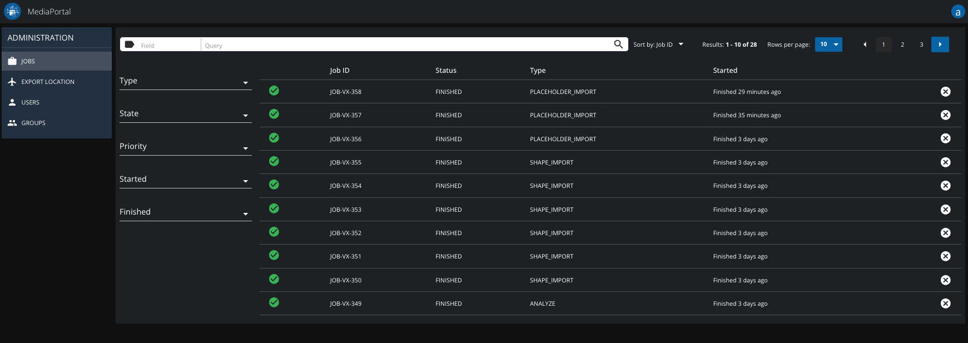Screen dimensions: 968x343
Task: Click the Query search input field
Action: (x=406, y=45)
